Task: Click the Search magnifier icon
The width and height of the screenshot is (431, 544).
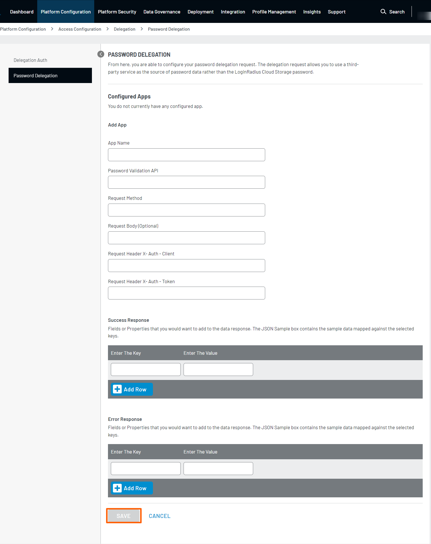Action: pos(384,11)
